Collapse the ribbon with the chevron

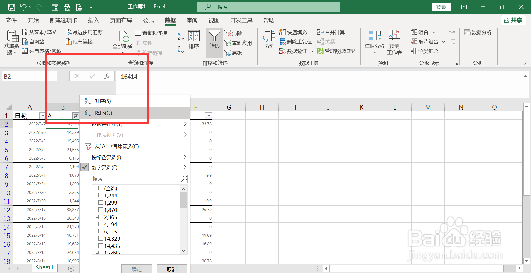(x=525, y=64)
